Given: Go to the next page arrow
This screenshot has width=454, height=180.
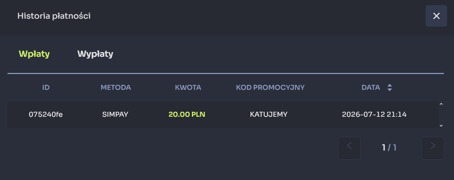Looking at the screenshot, I should pyautogui.click(x=432, y=148).
